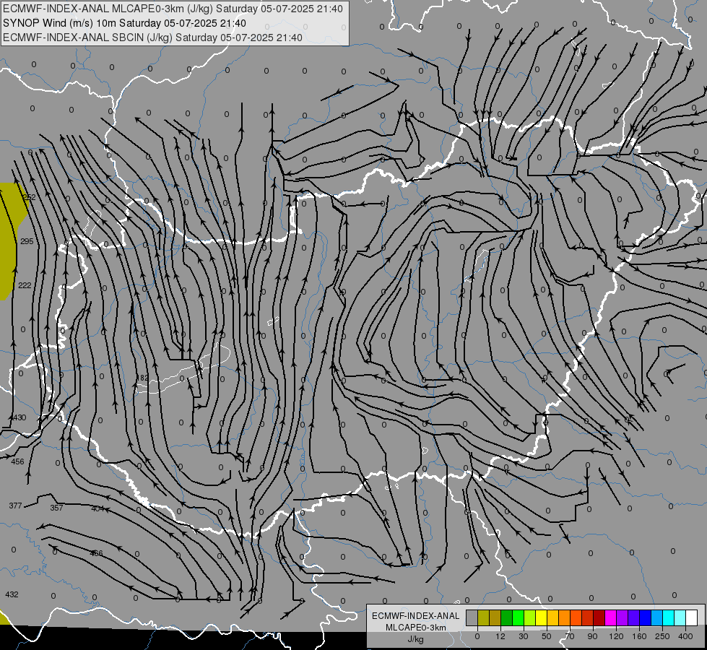Click the map value 377
The width and height of the screenshot is (707, 650).
pyautogui.click(x=15, y=506)
